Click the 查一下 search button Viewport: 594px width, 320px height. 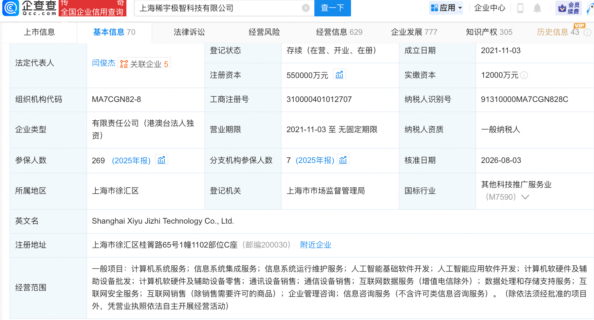pyautogui.click(x=332, y=8)
